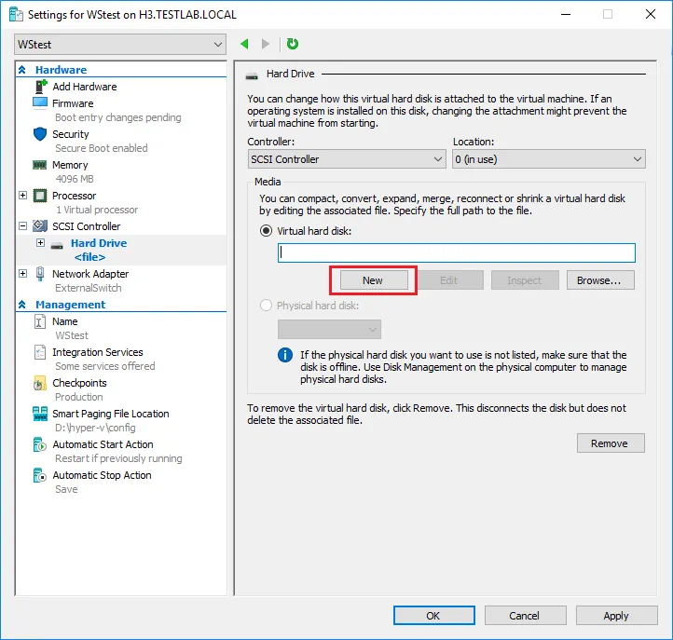Open Smart Paging File Location icon
The width and height of the screenshot is (673, 640).
pyautogui.click(x=40, y=414)
